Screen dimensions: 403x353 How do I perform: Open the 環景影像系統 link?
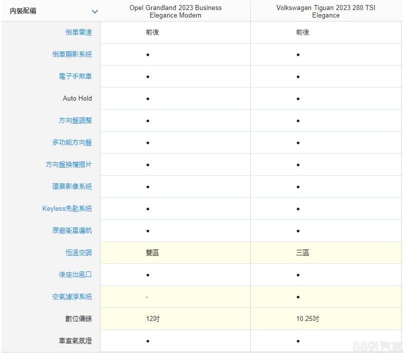[x=72, y=187]
